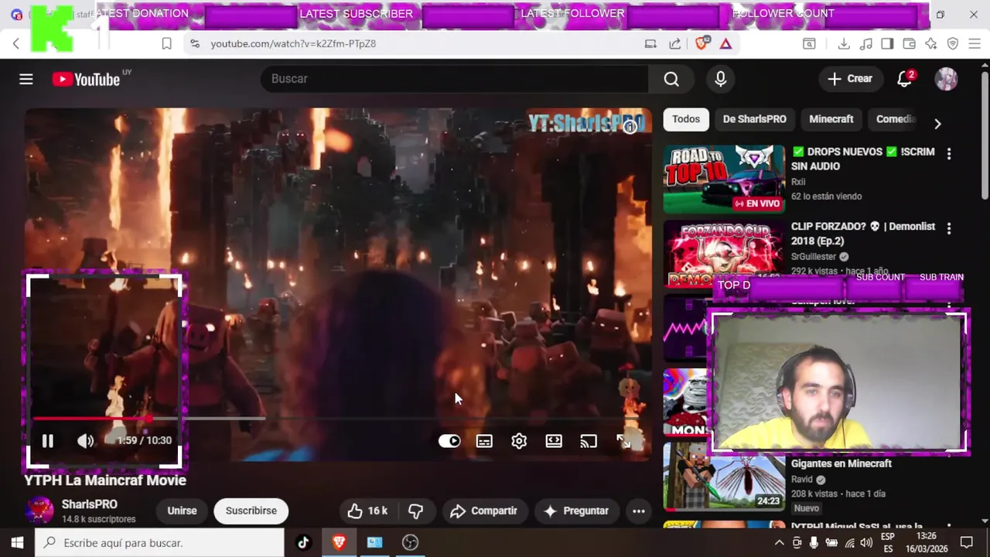Open the Brave main hamburger menu
Viewport: 990px width, 557px height.
[x=975, y=44]
